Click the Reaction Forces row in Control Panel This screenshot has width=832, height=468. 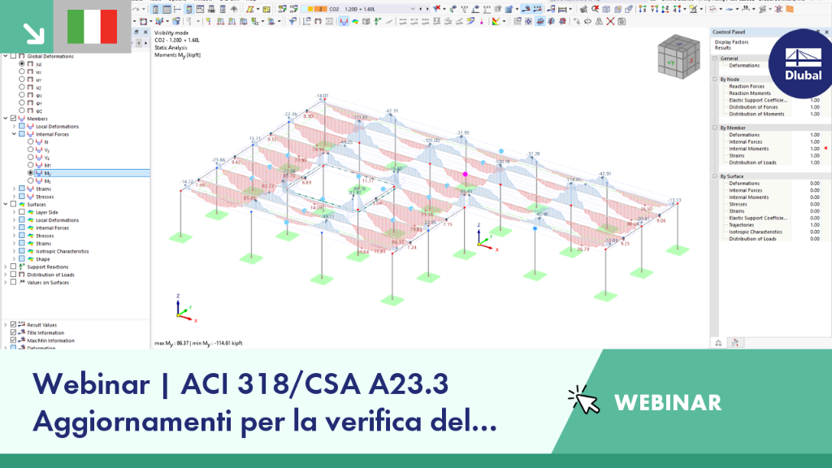[x=747, y=86]
